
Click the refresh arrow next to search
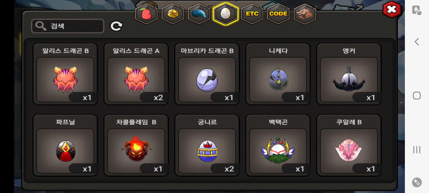(x=116, y=26)
